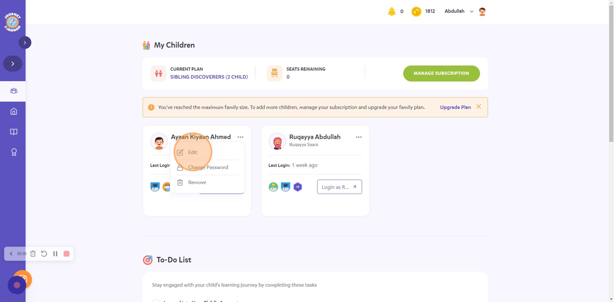Click the Login as R... button

tap(339, 187)
